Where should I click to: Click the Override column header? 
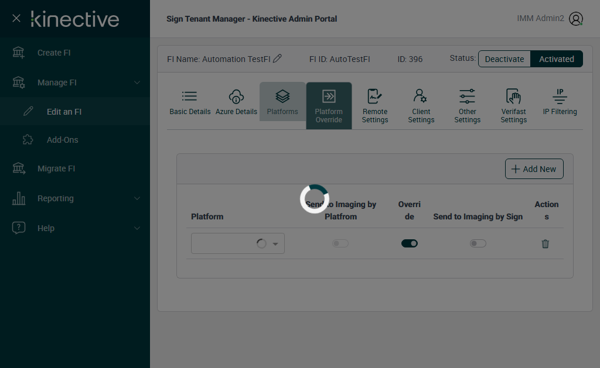(409, 210)
